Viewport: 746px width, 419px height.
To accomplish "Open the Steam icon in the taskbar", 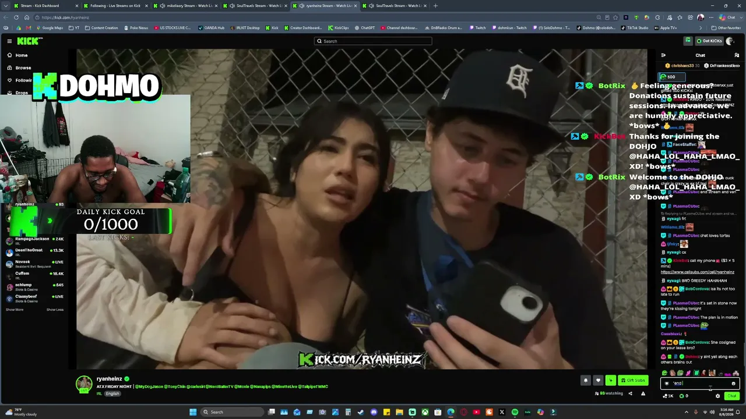I will tap(361, 412).
